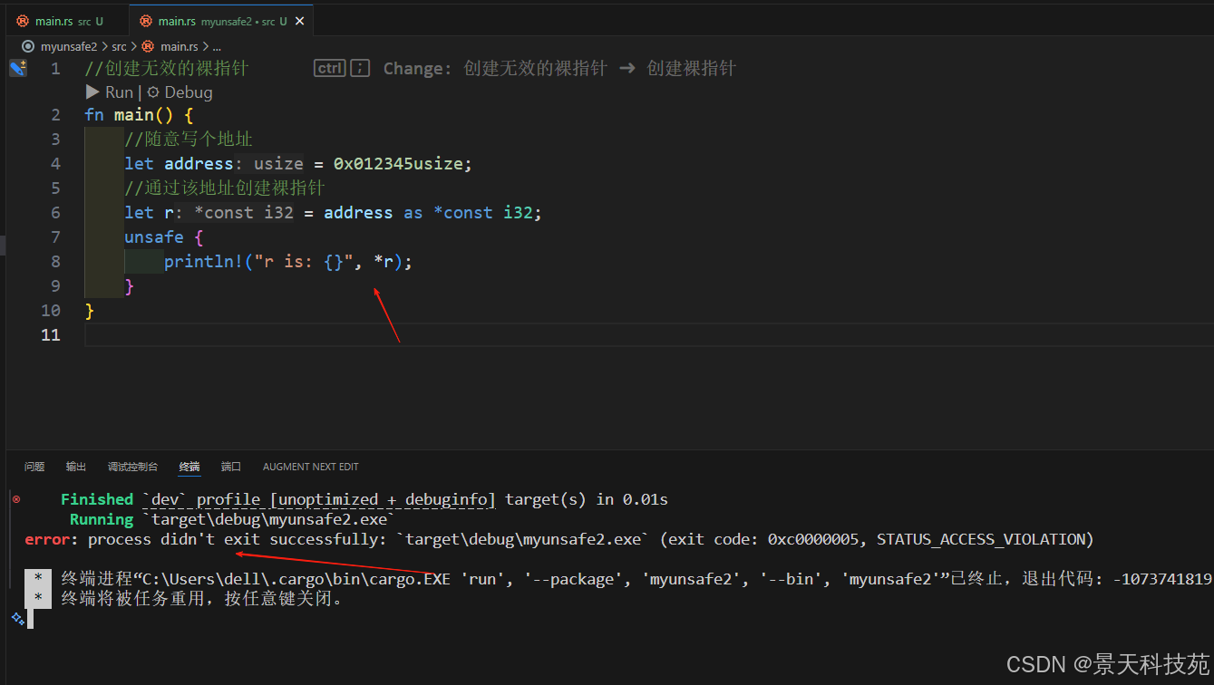1214x685 pixels.
Task: Switch to the first main.rs editor tab
Action: [54, 20]
